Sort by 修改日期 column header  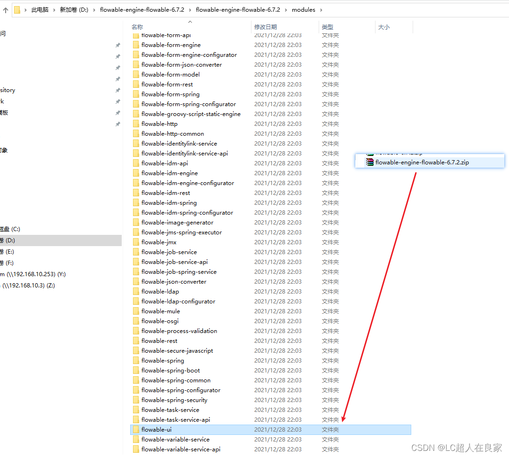pos(266,27)
